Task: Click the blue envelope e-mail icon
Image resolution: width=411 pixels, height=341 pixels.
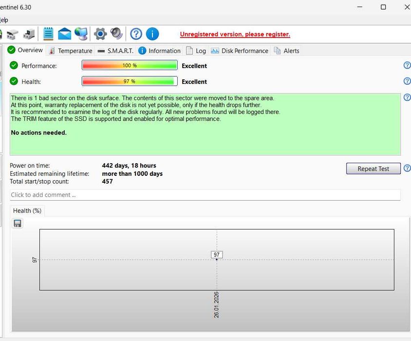Action: coord(64,34)
